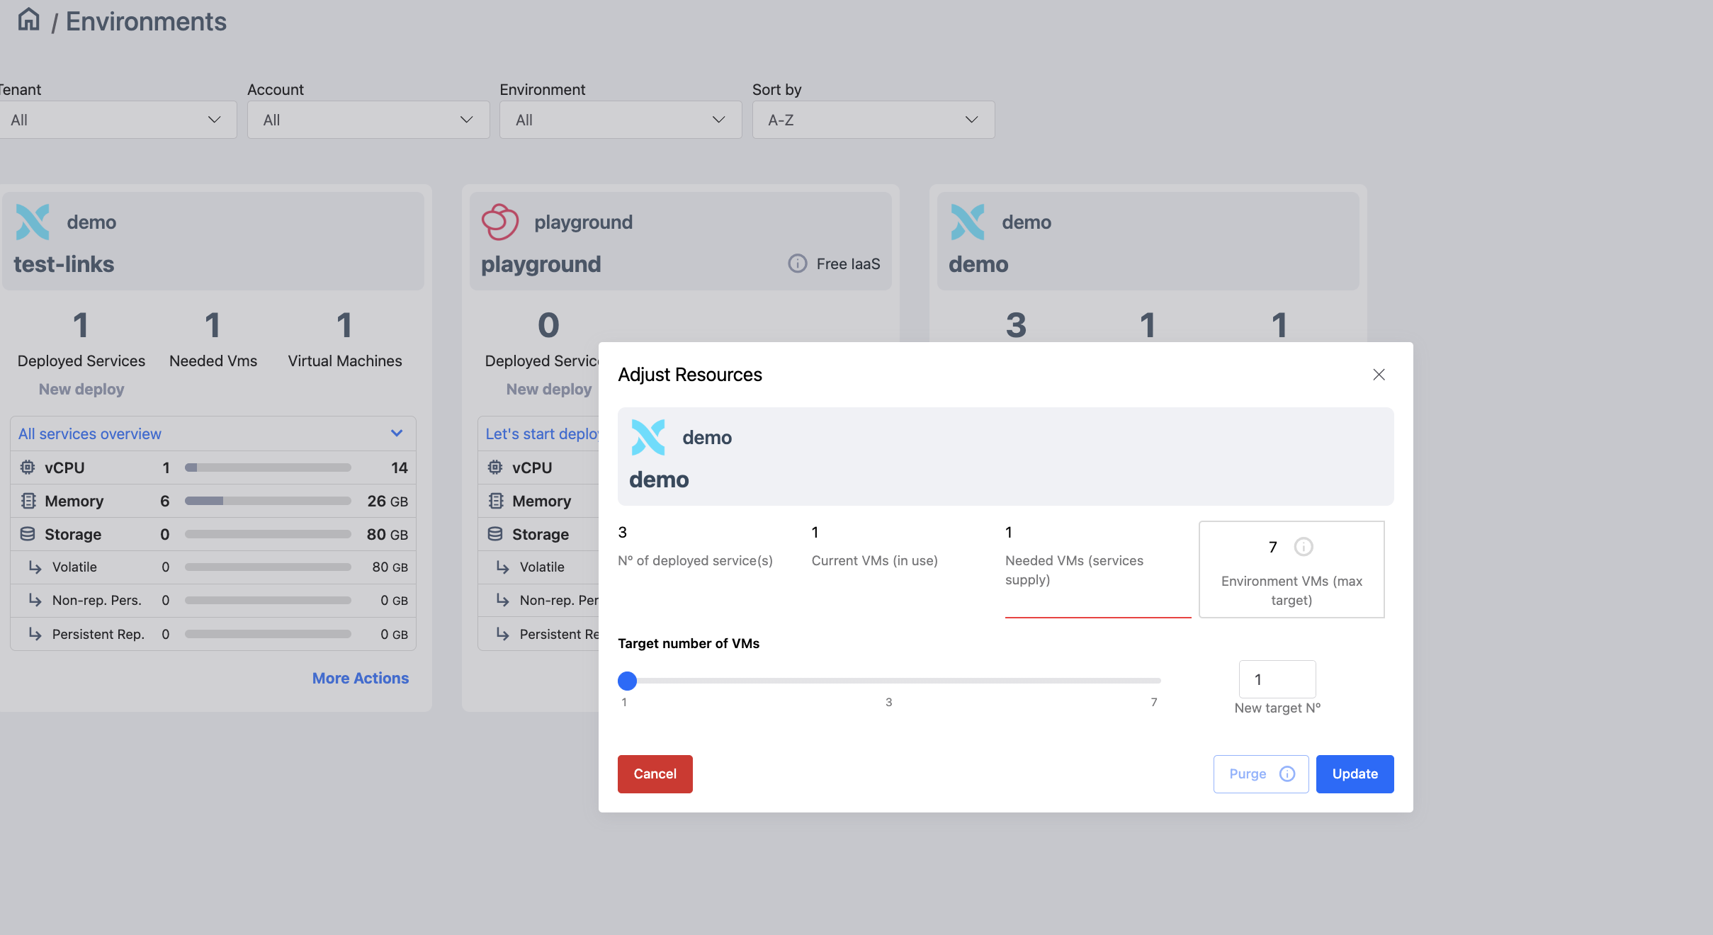The height and width of the screenshot is (935, 1713).
Task: Click the New target N° input field
Action: point(1277,679)
